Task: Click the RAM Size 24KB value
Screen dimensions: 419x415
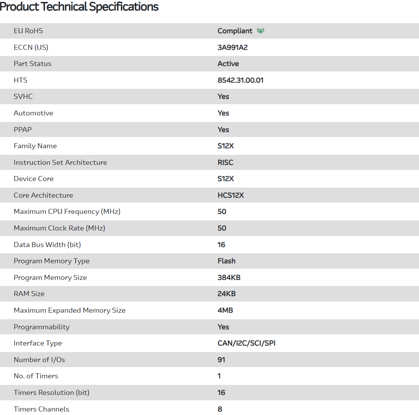Action: (226, 294)
